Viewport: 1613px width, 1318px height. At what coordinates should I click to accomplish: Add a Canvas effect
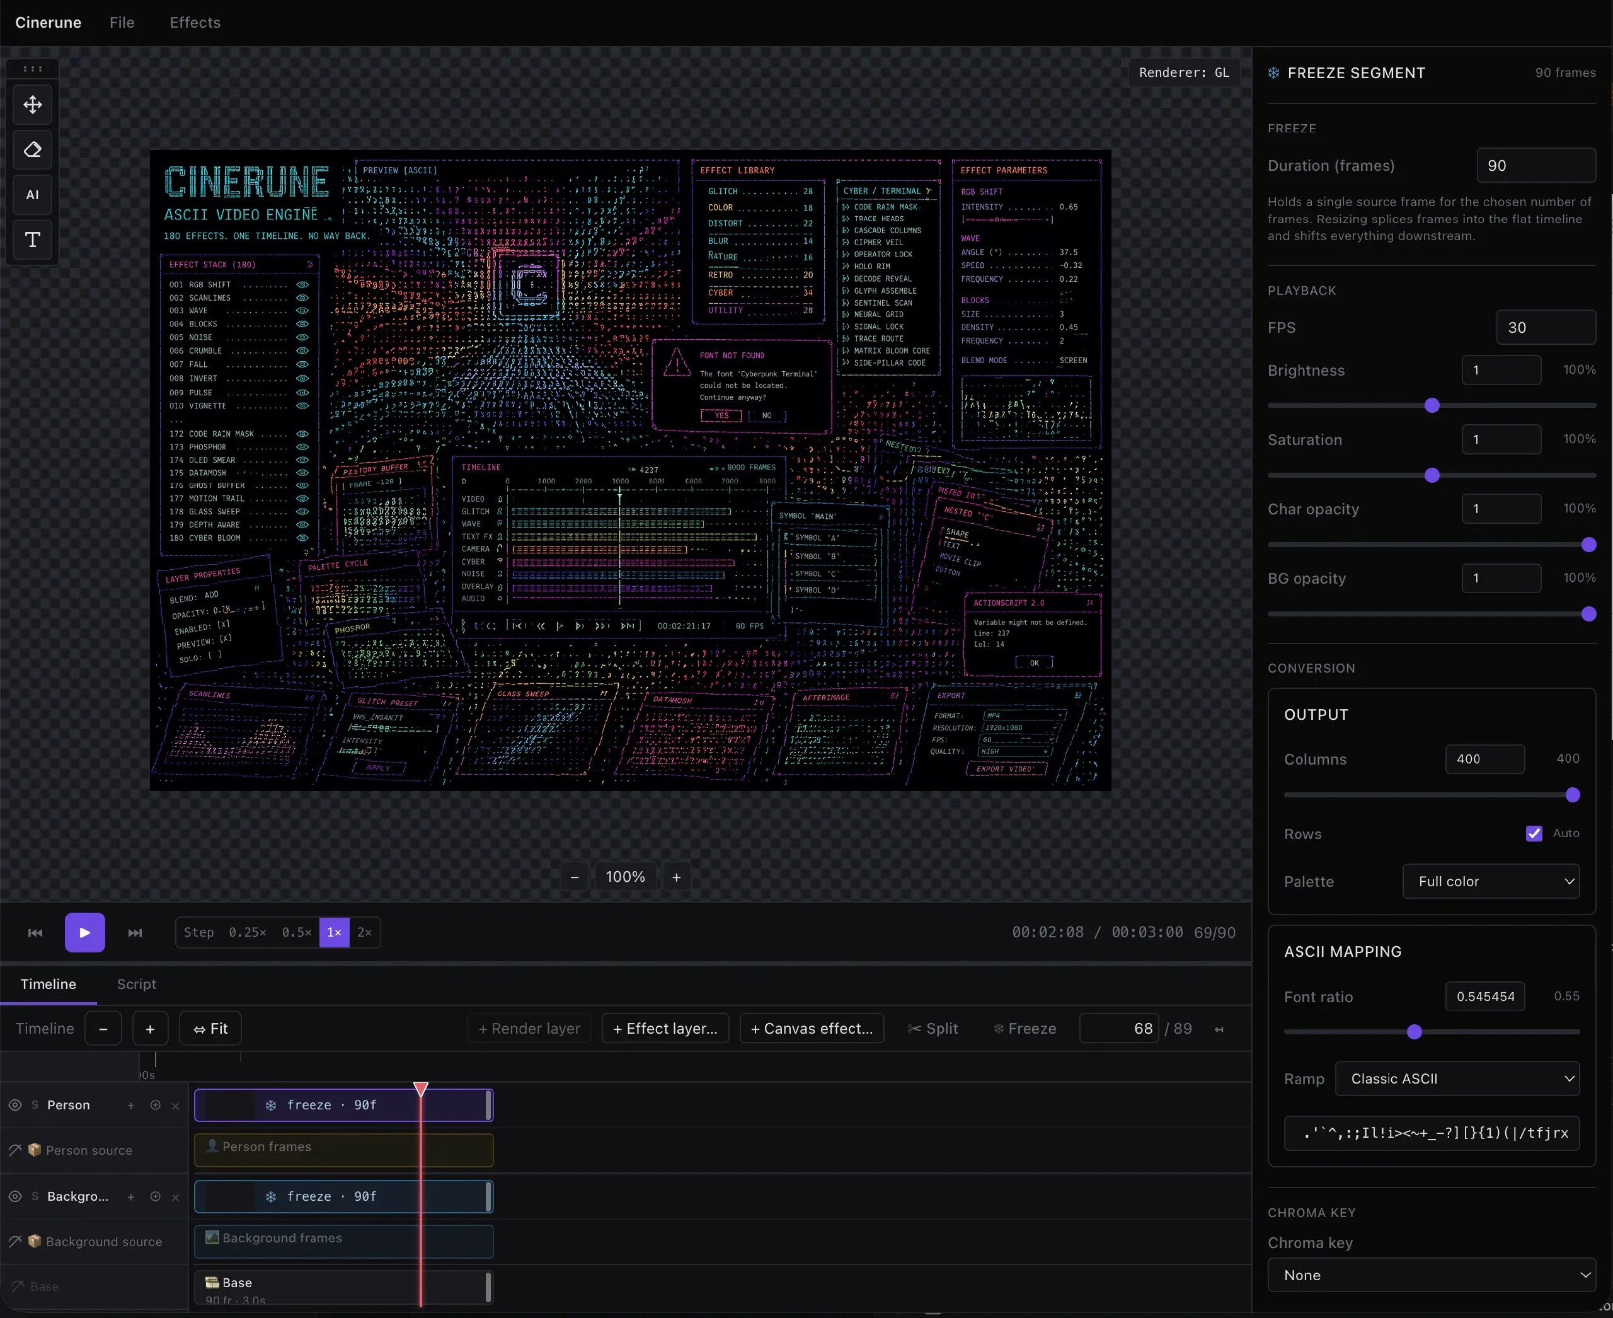812,1029
